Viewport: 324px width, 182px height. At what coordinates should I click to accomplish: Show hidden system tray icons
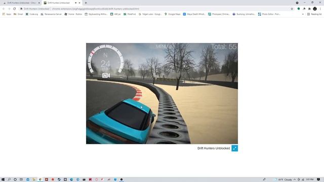[295, 179]
